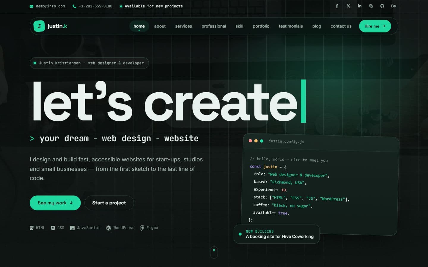
Task: Click the Figma logo icon
Action: (x=142, y=228)
